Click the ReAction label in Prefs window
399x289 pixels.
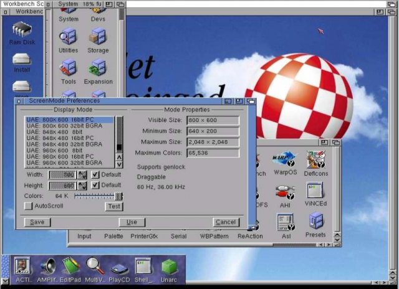(250, 236)
